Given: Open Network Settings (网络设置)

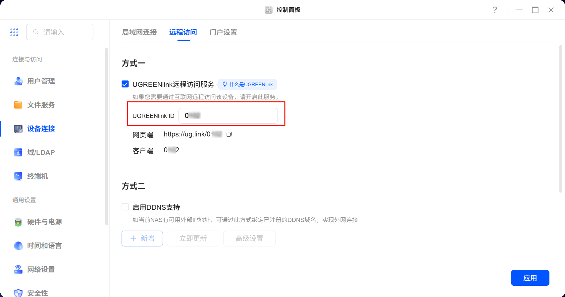Looking at the screenshot, I should pos(41,269).
